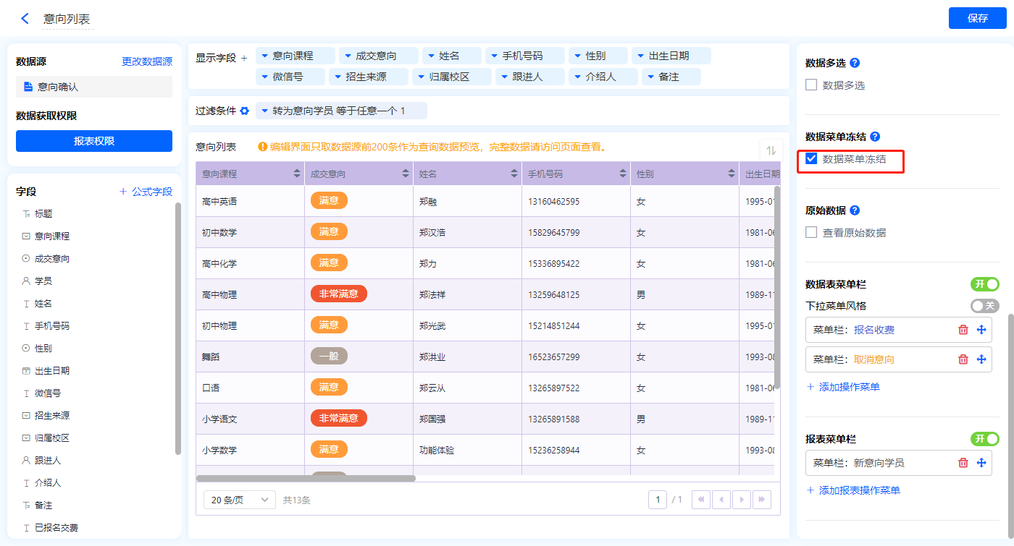Click the 更改数据源 link

coord(147,62)
